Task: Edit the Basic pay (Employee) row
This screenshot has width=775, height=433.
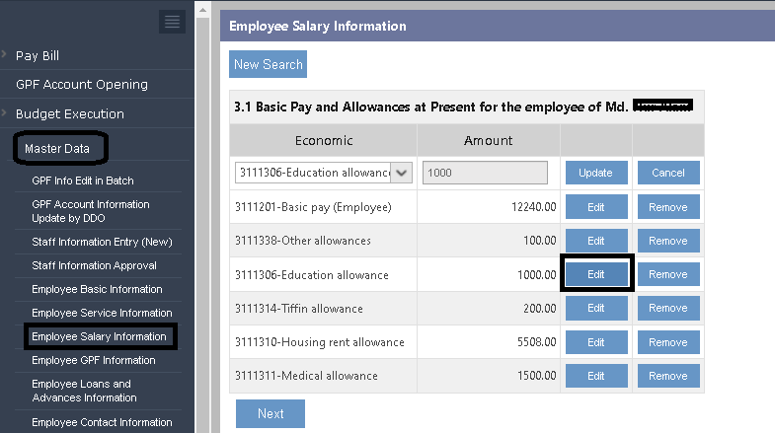Action: pyautogui.click(x=595, y=207)
